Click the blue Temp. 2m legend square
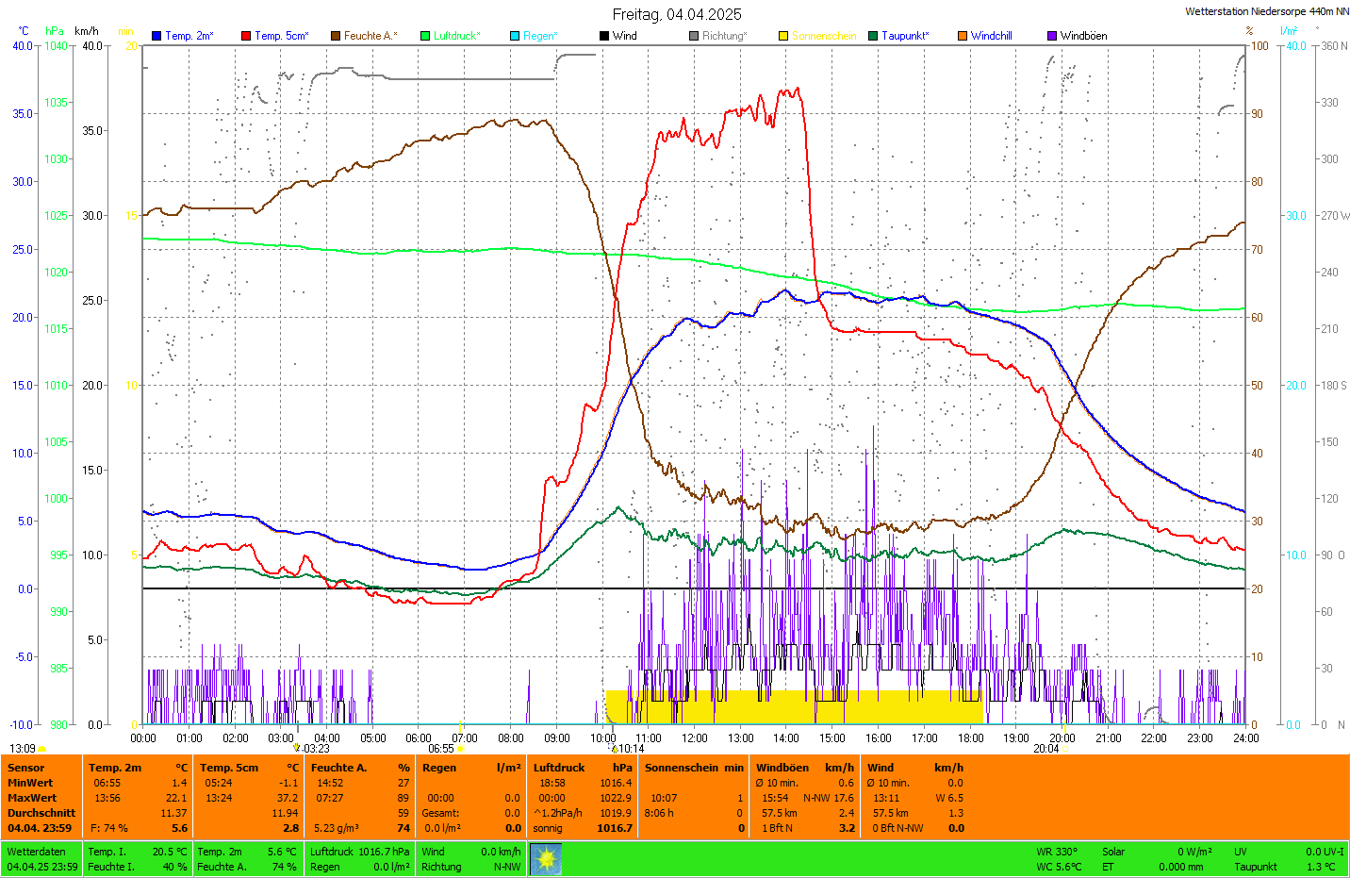 coord(156,36)
